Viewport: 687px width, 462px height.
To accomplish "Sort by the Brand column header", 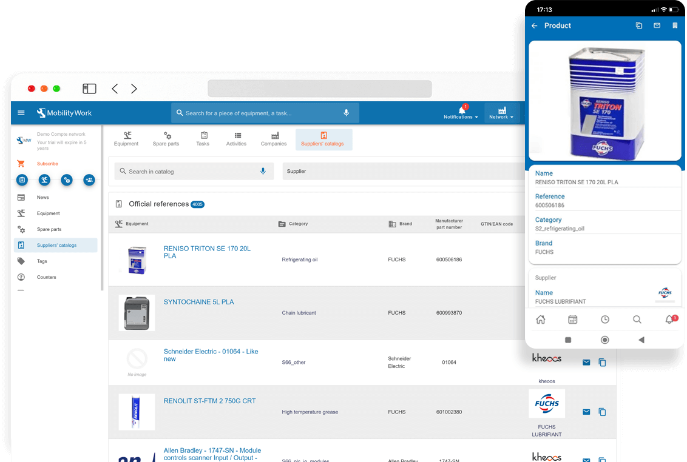I will pos(401,224).
